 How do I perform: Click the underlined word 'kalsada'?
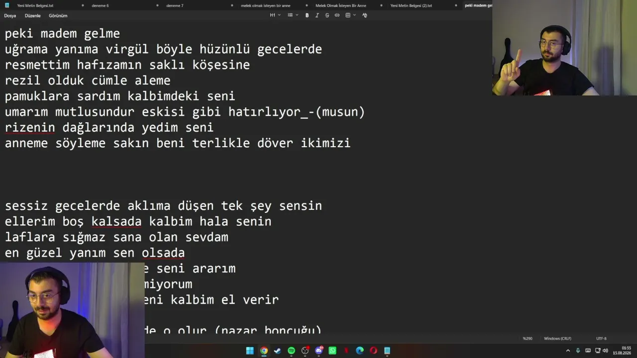point(116,222)
